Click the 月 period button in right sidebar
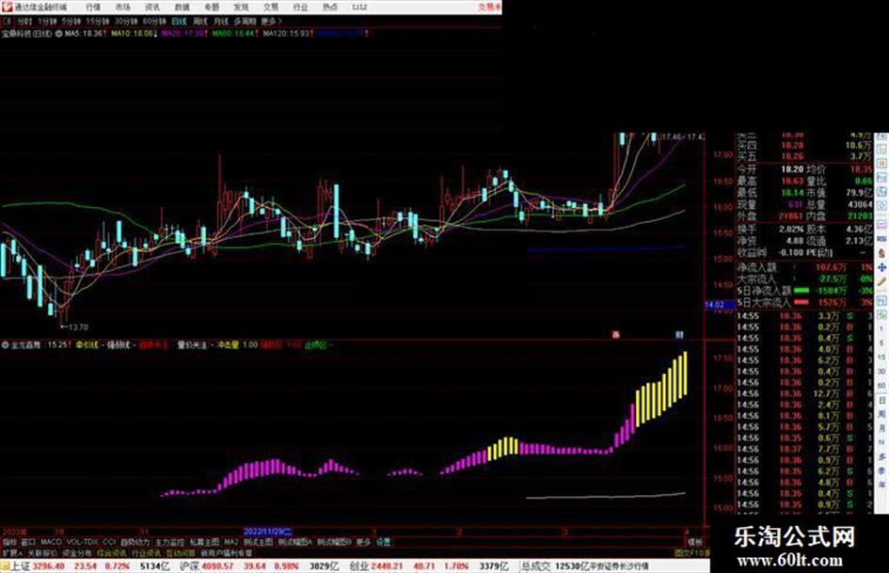 point(881,428)
